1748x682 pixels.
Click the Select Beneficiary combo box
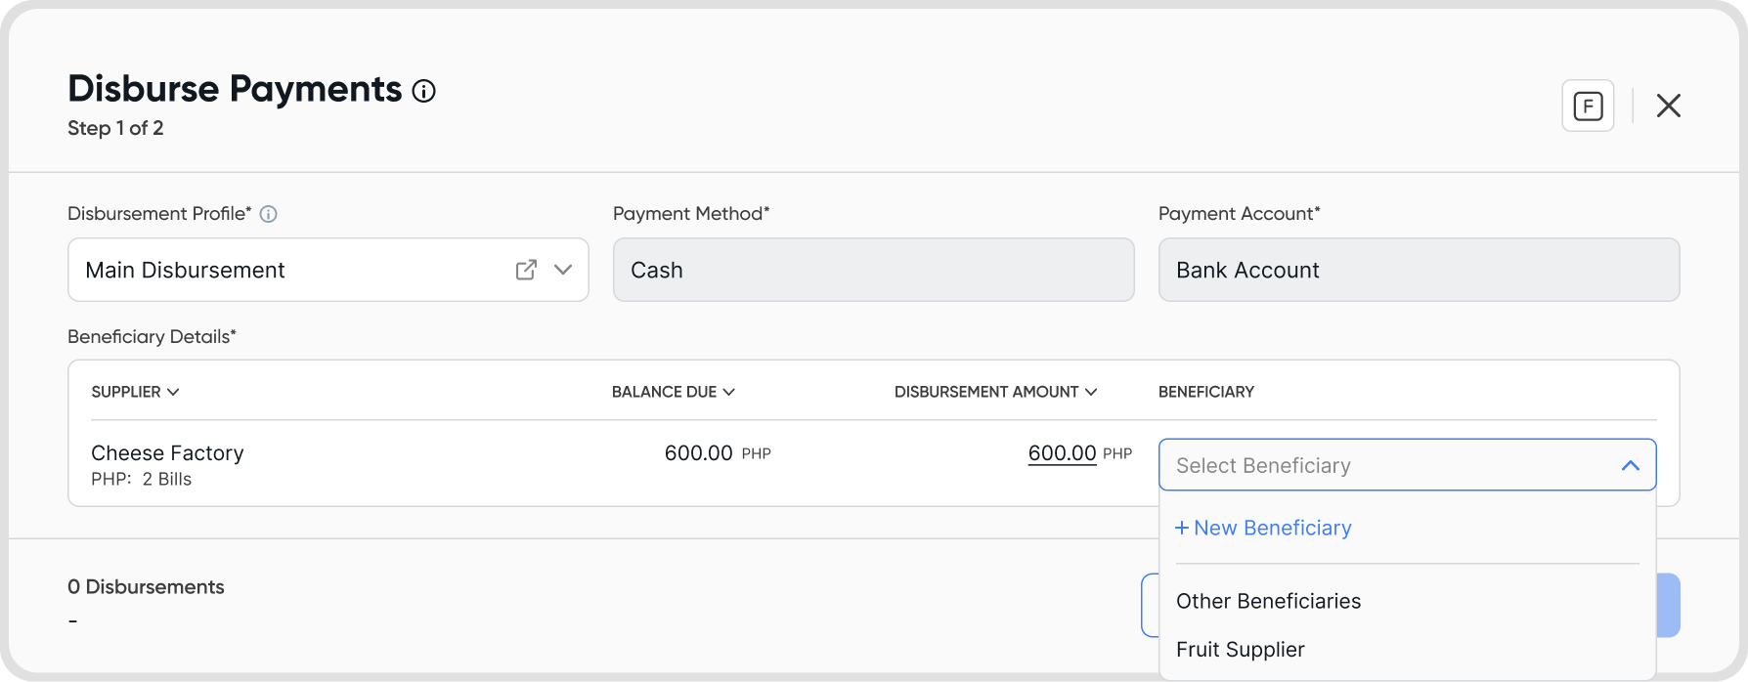(1388, 465)
